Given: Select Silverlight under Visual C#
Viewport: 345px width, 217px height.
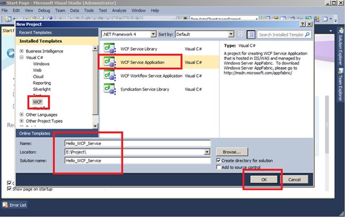Looking at the screenshot, I should click(x=42, y=89).
